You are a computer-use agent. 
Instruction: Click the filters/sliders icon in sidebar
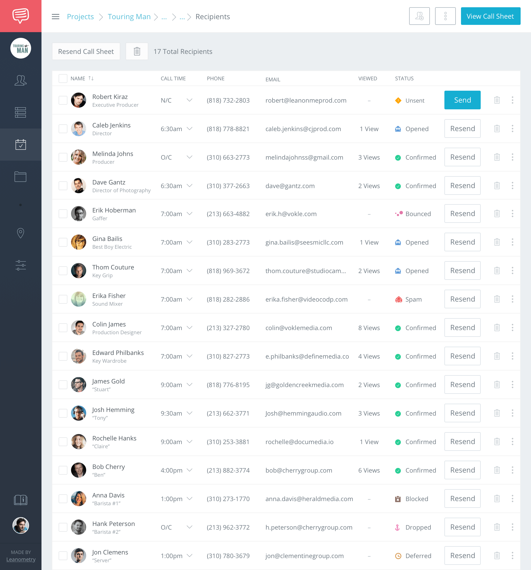tap(20, 265)
